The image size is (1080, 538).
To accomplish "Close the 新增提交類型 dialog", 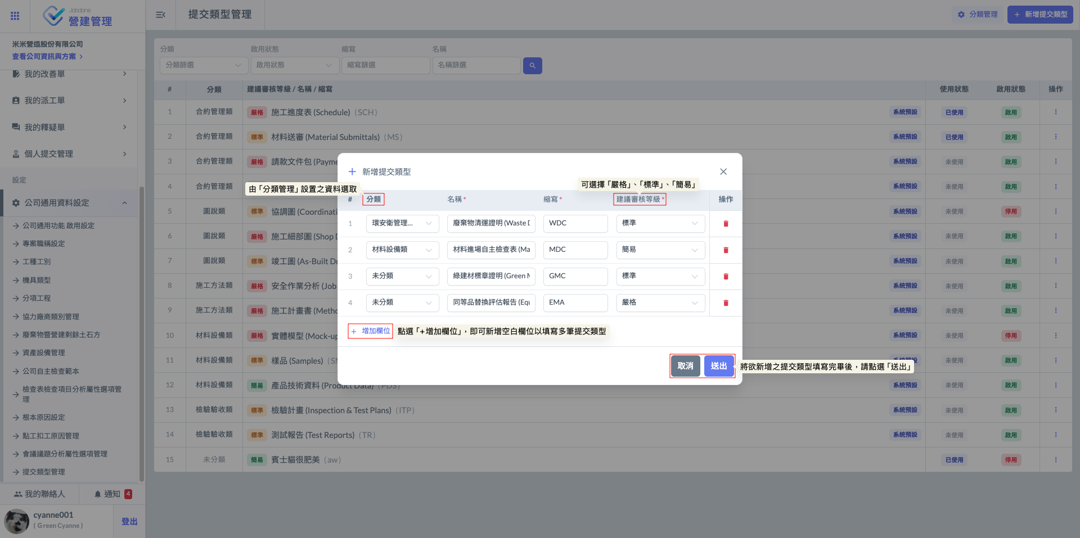I will point(723,171).
